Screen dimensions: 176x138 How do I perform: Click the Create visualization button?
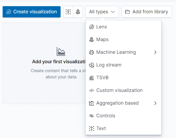32,12
